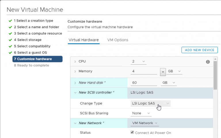Expand the New Hard disk row

pos(75,83)
